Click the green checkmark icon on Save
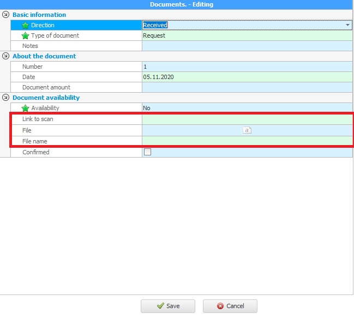 pyautogui.click(x=160, y=306)
